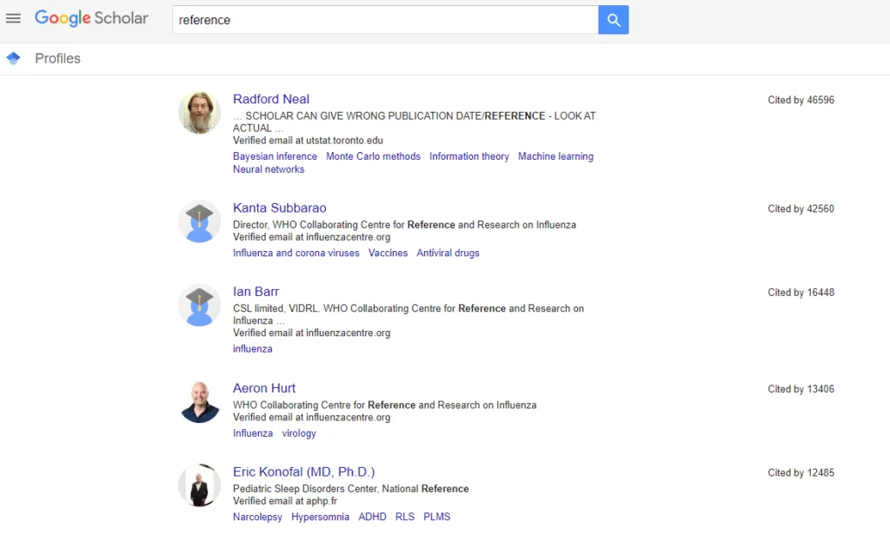
Task: Click Ian Barr's default avatar icon
Action: pos(199,306)
